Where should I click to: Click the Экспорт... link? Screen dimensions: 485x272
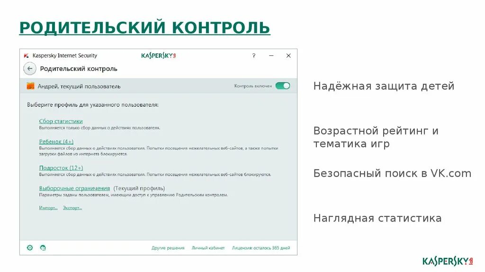pos(72,208)
